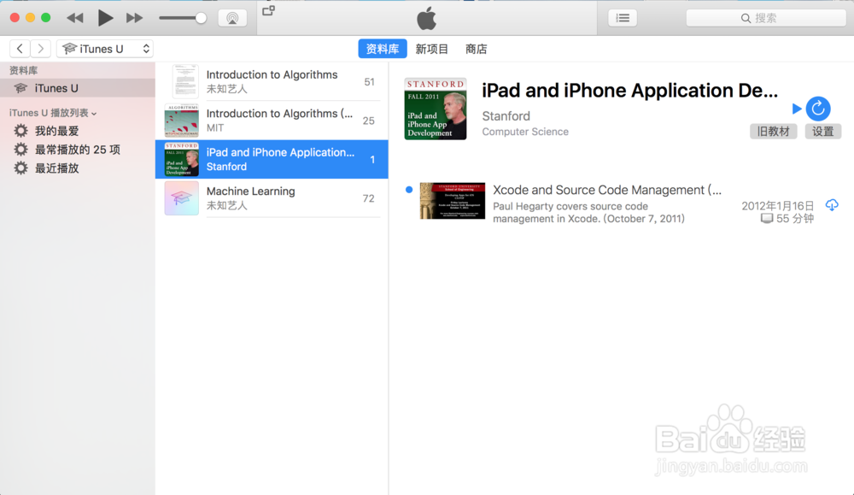The image size is (854, 495).
Task: Open the 设置 button
Action: [823, 132]
